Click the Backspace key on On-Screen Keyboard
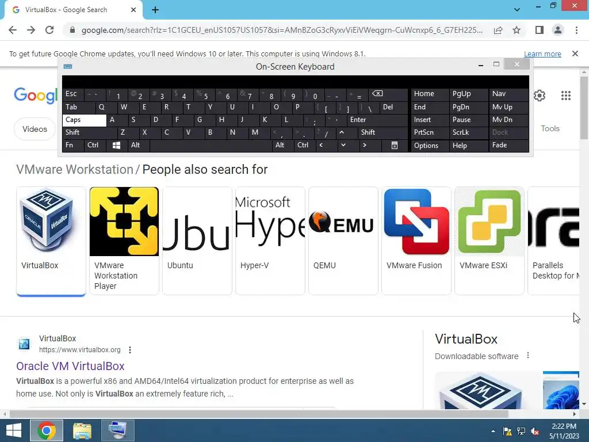This screenshot has height=442, width=589. coord(387,94)
